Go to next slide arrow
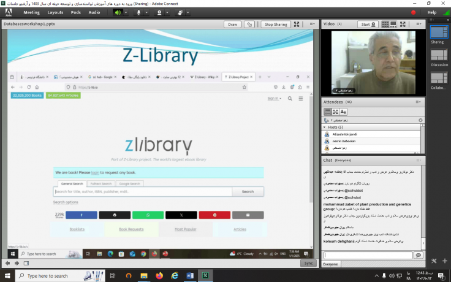The image size is (451, 282). click(17, 263)
